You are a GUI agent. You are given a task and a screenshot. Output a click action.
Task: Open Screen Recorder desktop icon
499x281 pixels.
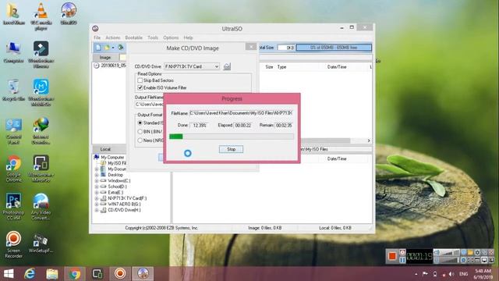pos(14,244)
